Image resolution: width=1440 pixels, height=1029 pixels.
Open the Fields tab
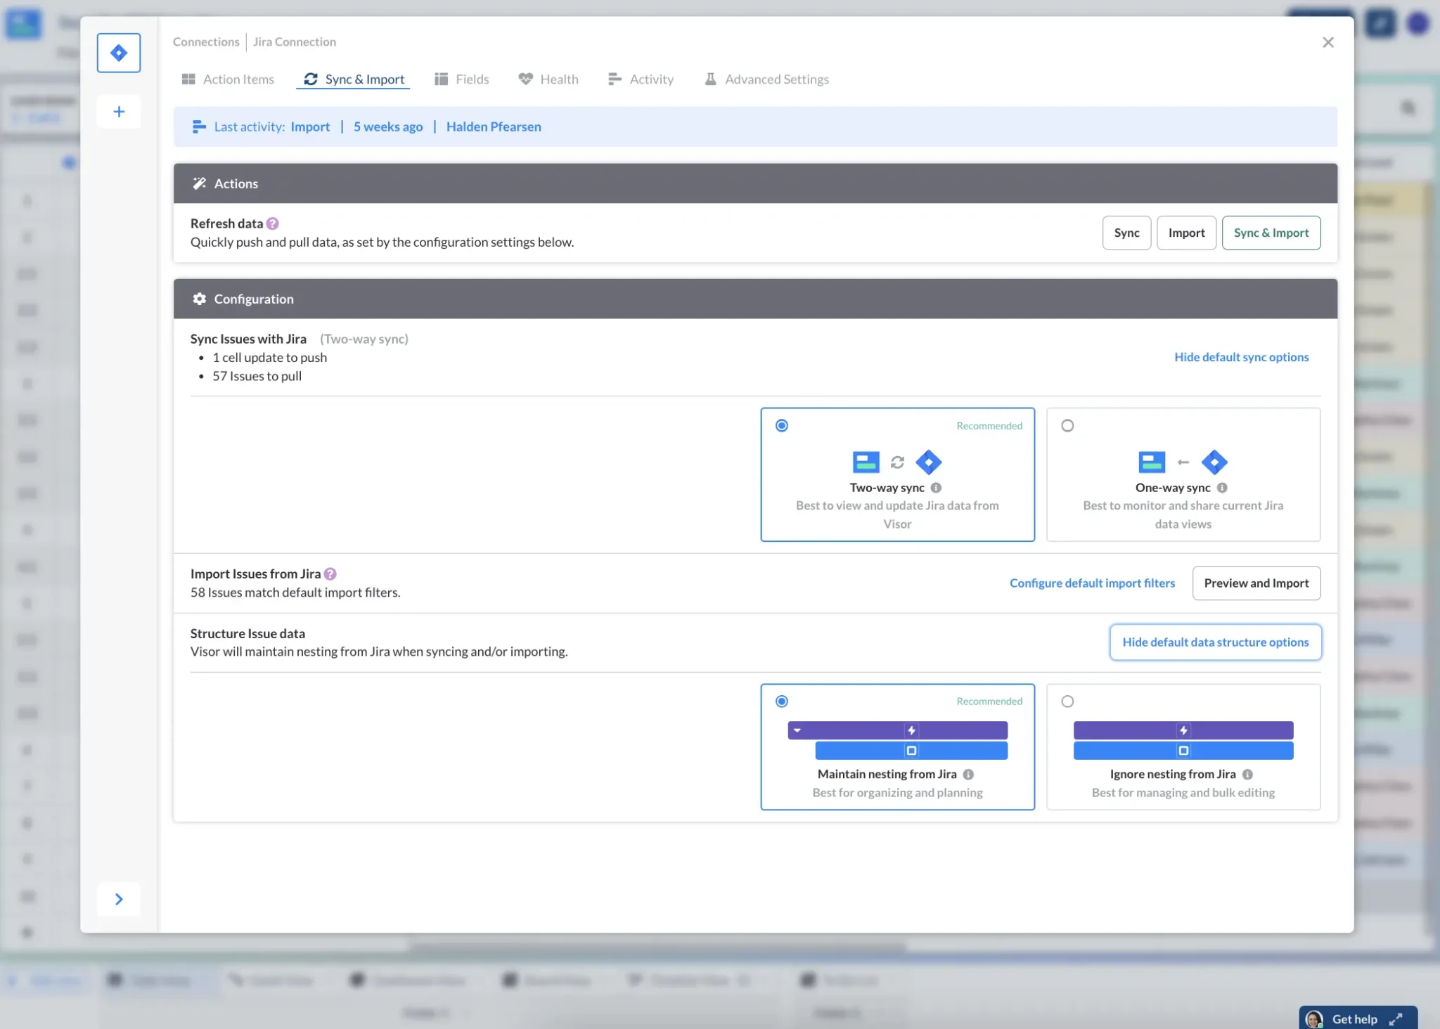[x=461, y=79]
